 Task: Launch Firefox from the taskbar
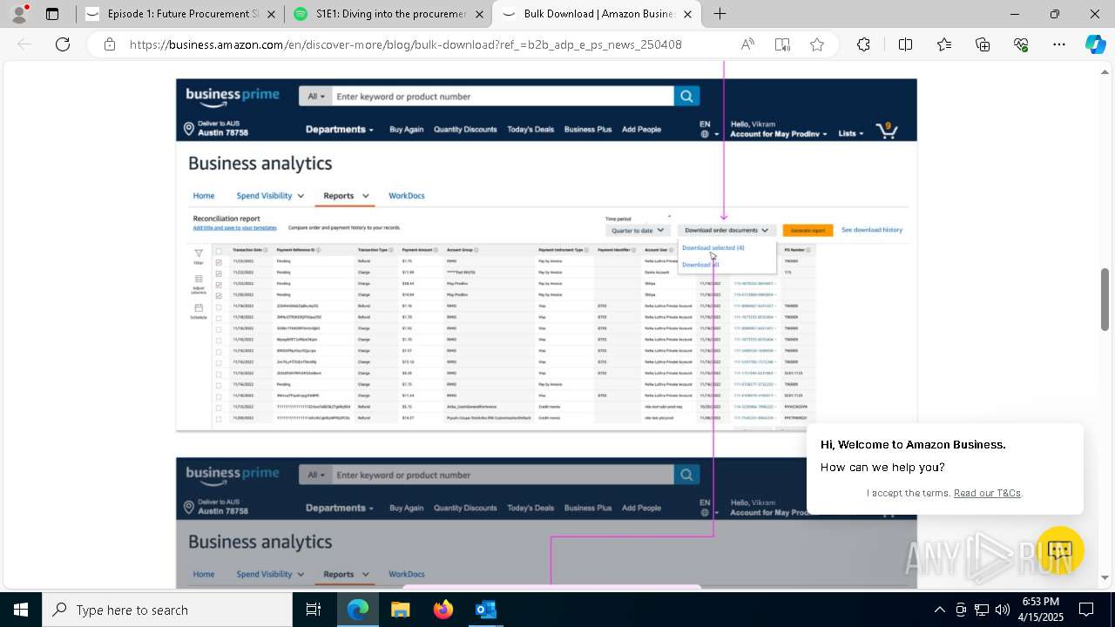[x=443, y=610]
